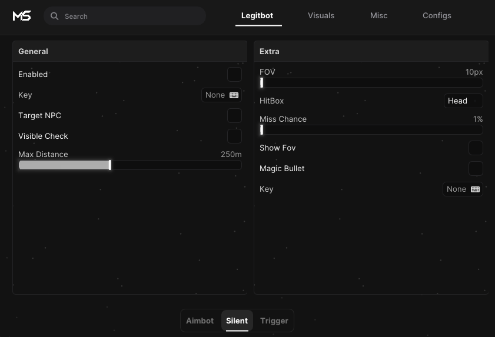The image size is (495, 337).
Task: Click the General panel header
Action: click(x=129, y=51)
